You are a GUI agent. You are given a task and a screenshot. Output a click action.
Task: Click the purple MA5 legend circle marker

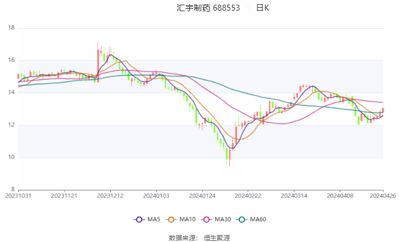tap(139, 219)
